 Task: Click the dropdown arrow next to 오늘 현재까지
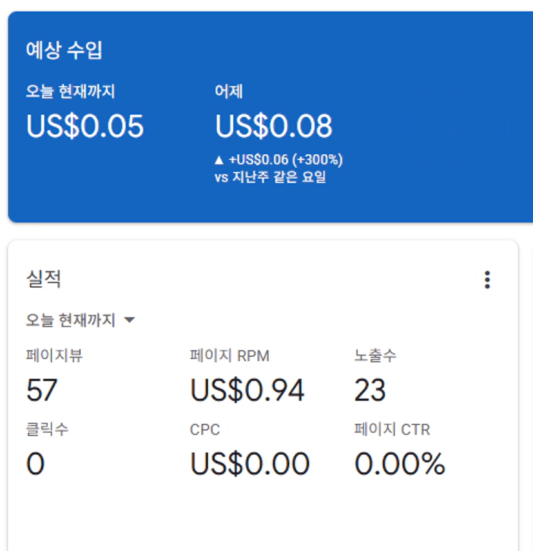tap(129, 320)
